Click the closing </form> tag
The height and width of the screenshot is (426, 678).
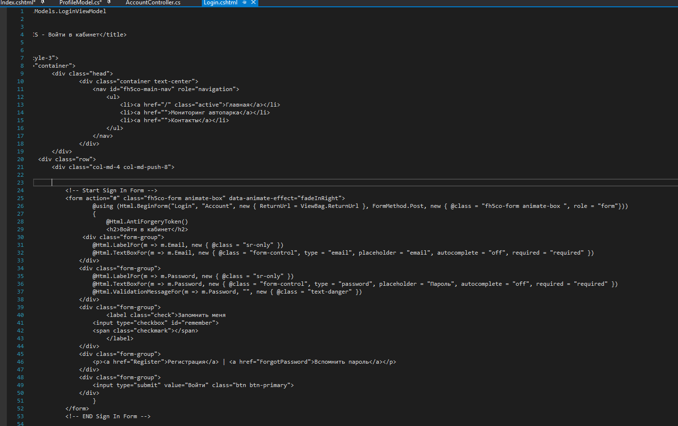pos(77,408)
